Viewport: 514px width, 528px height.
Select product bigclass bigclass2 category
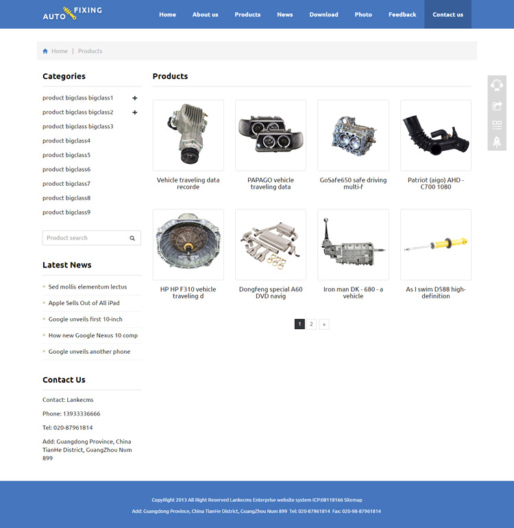tap(77, 112)
